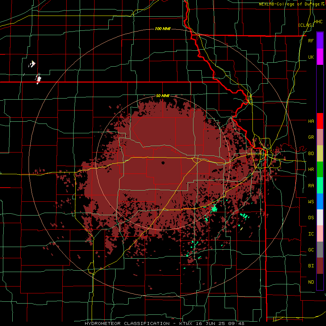The width and height of the screenshot is (326, 326).
Task: Click the [CLAS] units label
Action: 306,25
